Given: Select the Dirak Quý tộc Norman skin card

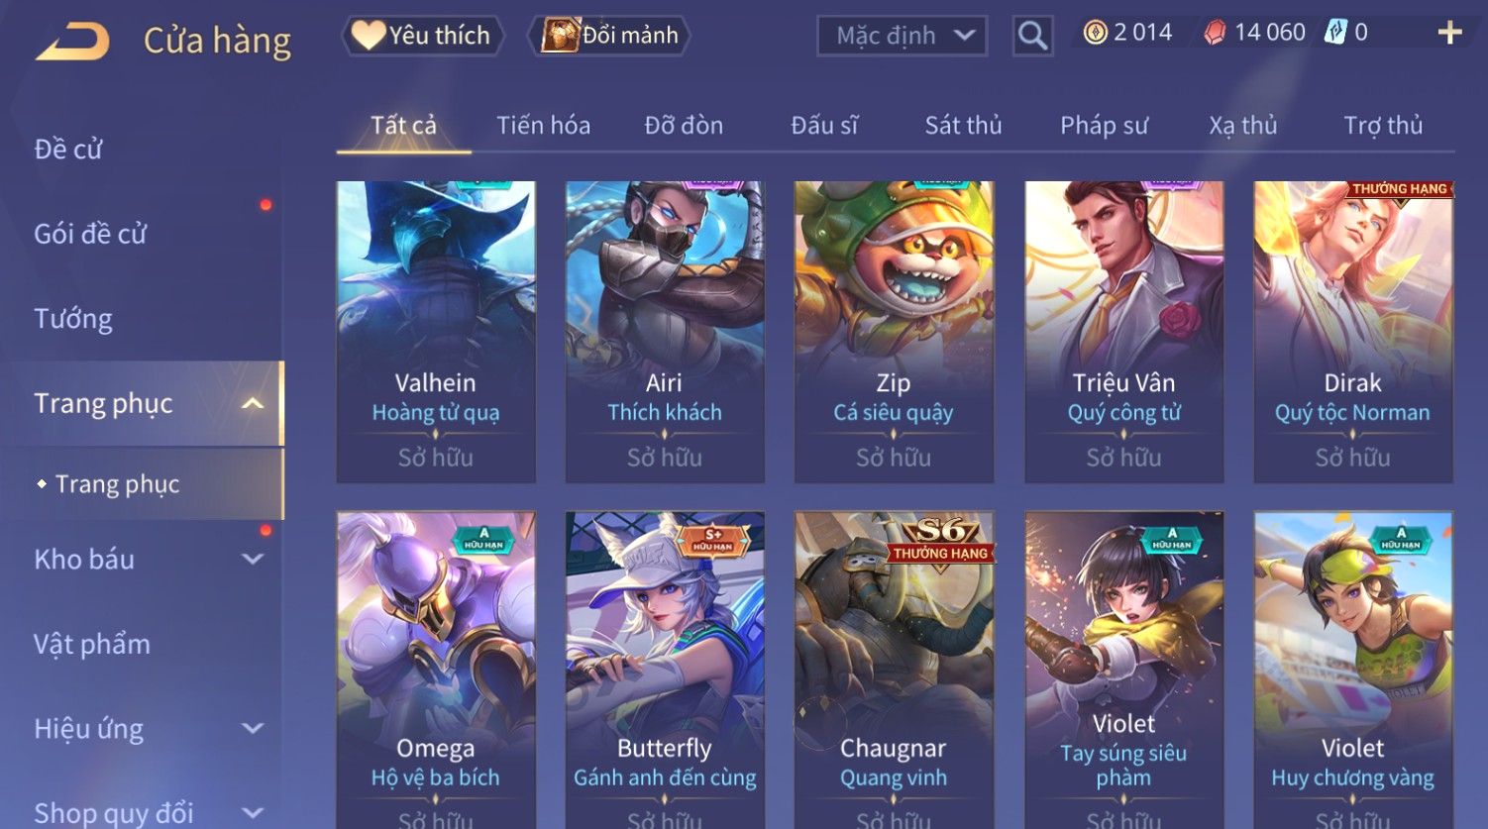Looking at the screenshot, I should tap(1353, 332).
